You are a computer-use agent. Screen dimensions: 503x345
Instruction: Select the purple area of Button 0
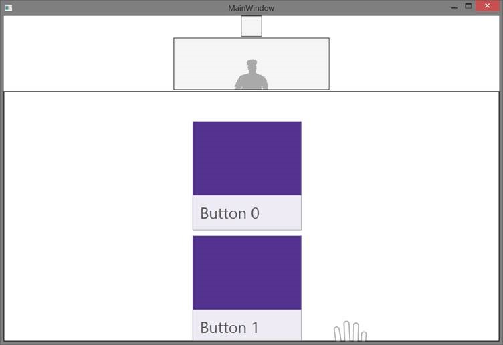click(x=247, y=158)
